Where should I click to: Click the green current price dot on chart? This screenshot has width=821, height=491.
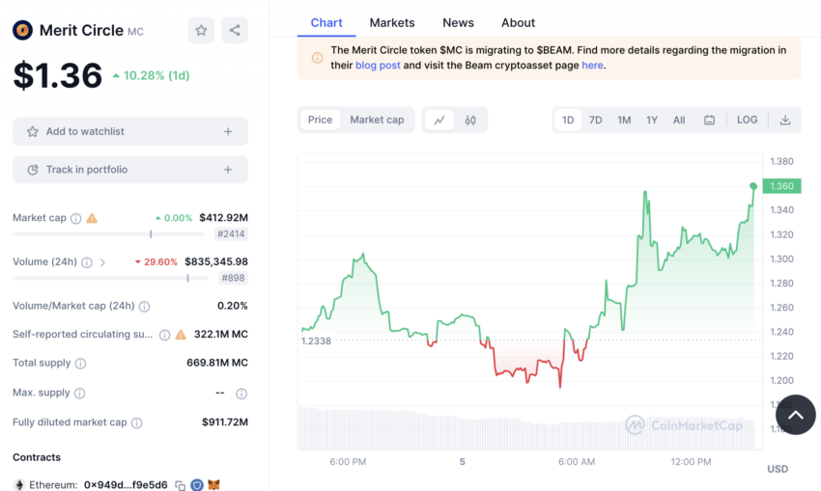(753, 186)
